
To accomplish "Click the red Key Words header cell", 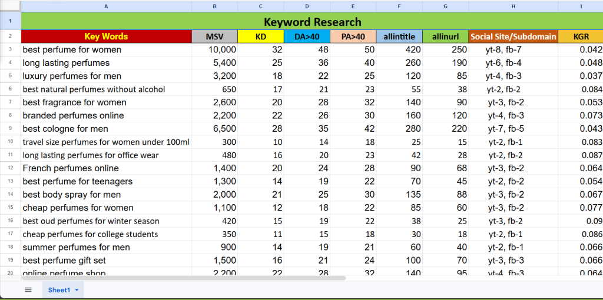I will [x=106, y=36].
